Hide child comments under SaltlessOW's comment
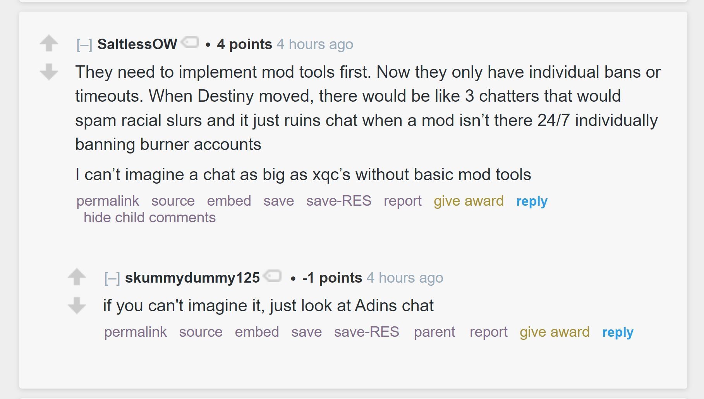Viewport: 704px width, 399px height. click(149, 218)
